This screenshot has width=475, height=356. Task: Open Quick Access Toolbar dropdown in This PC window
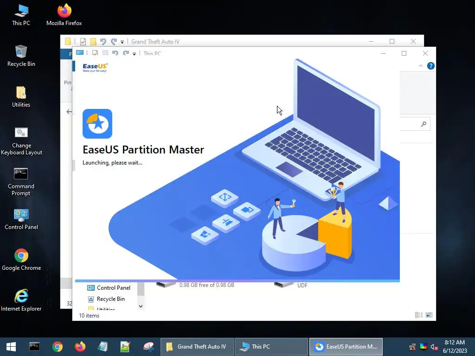pyautogui.click(x=134, y=54)
